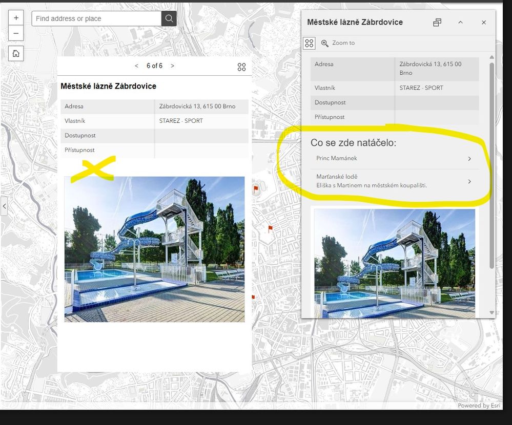
Task: Click the 'Co se zde natáčelo:' heading
Action: [353, 143]
